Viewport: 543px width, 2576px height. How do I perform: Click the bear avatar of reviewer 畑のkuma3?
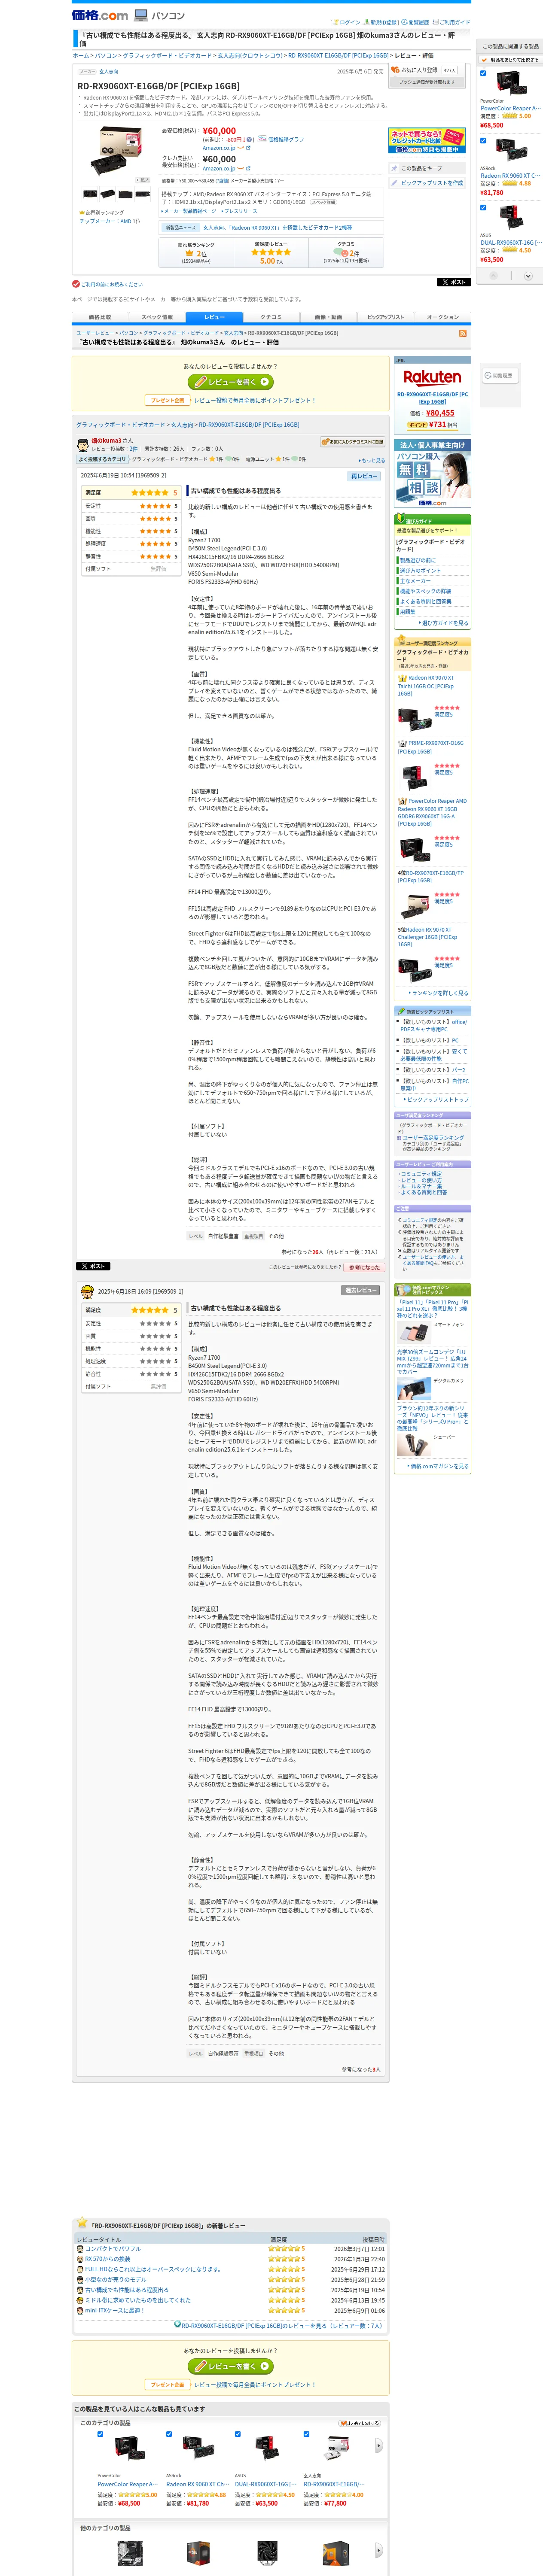click(x=83, y=444)
